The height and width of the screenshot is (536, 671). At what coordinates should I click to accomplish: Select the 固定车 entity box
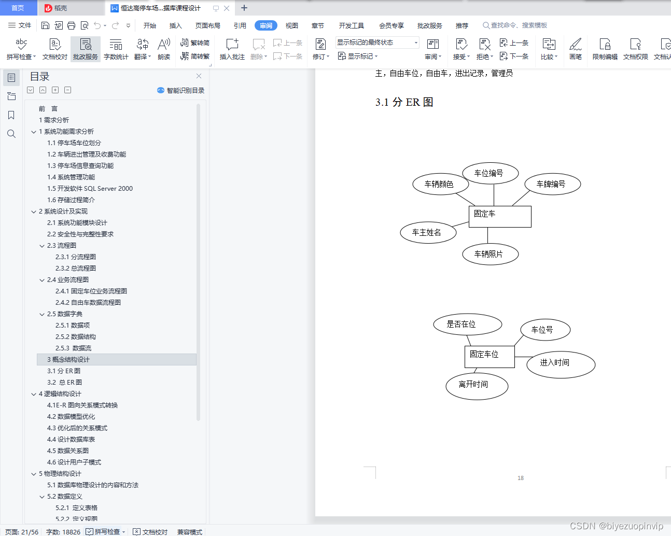pyautogui.click(x=500, y=217)
